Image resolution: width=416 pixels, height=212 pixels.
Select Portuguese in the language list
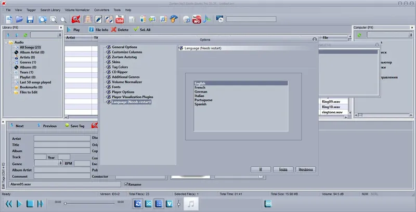(x=203, y=100)
